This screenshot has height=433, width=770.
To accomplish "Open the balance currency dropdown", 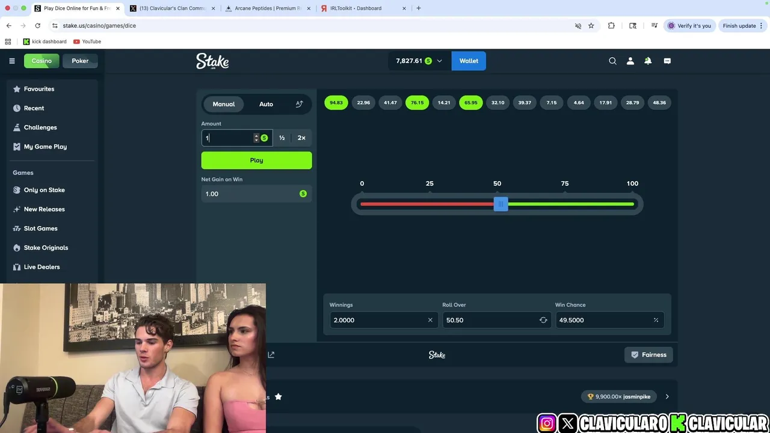I will (x=439, y=61).
